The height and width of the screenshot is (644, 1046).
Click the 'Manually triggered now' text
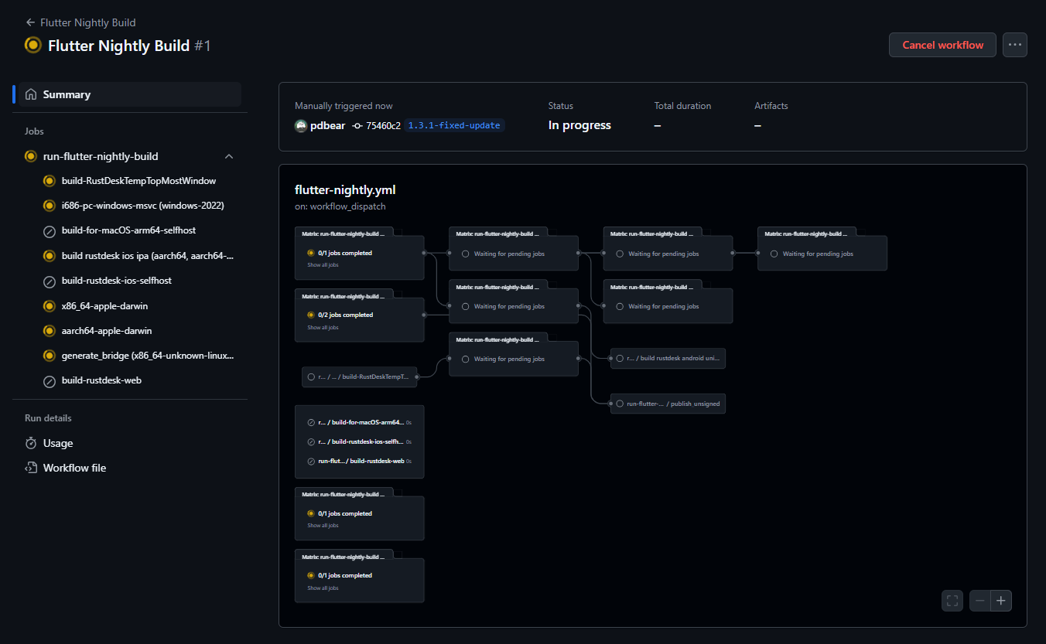pyautogui.click(x=344, y=106)
